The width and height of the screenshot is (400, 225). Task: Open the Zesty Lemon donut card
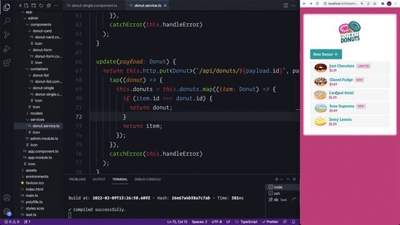tap(350, 121)
